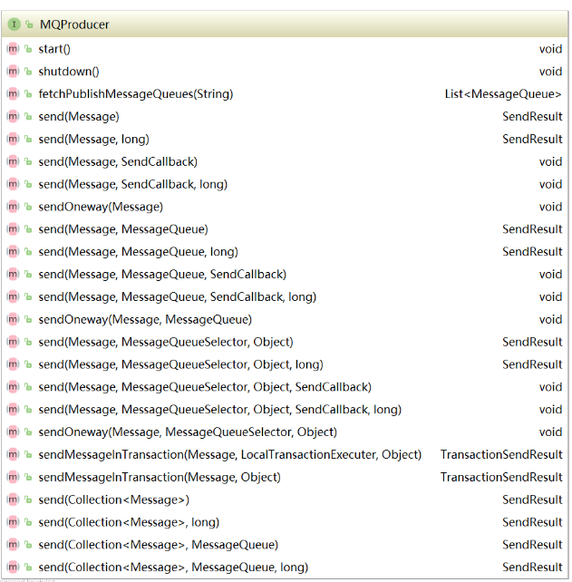572x582 pixels.
Task: Click method icon of sendMessageInTransaction(Message, Object)
Action: [x=13, y=477]
